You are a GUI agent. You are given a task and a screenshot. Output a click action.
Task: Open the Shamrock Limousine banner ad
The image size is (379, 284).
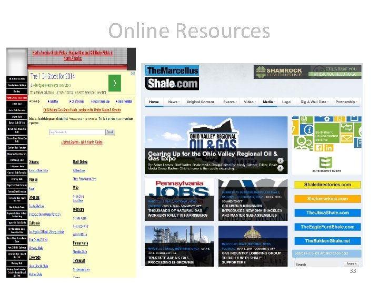(307, 72)
